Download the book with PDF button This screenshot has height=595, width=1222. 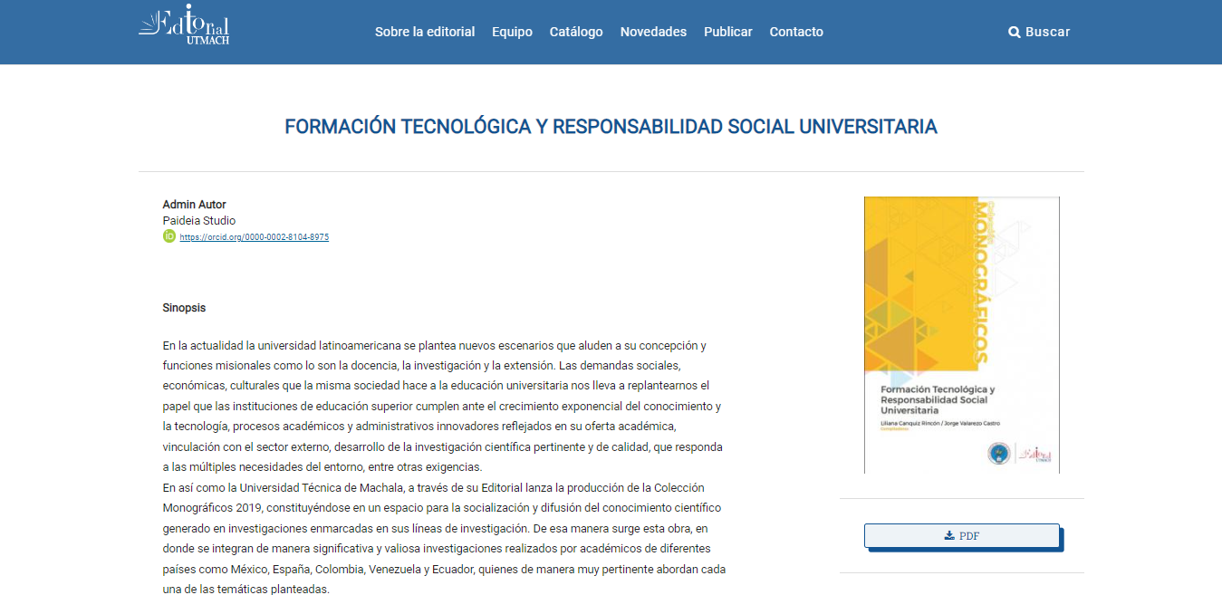[961, 535]
